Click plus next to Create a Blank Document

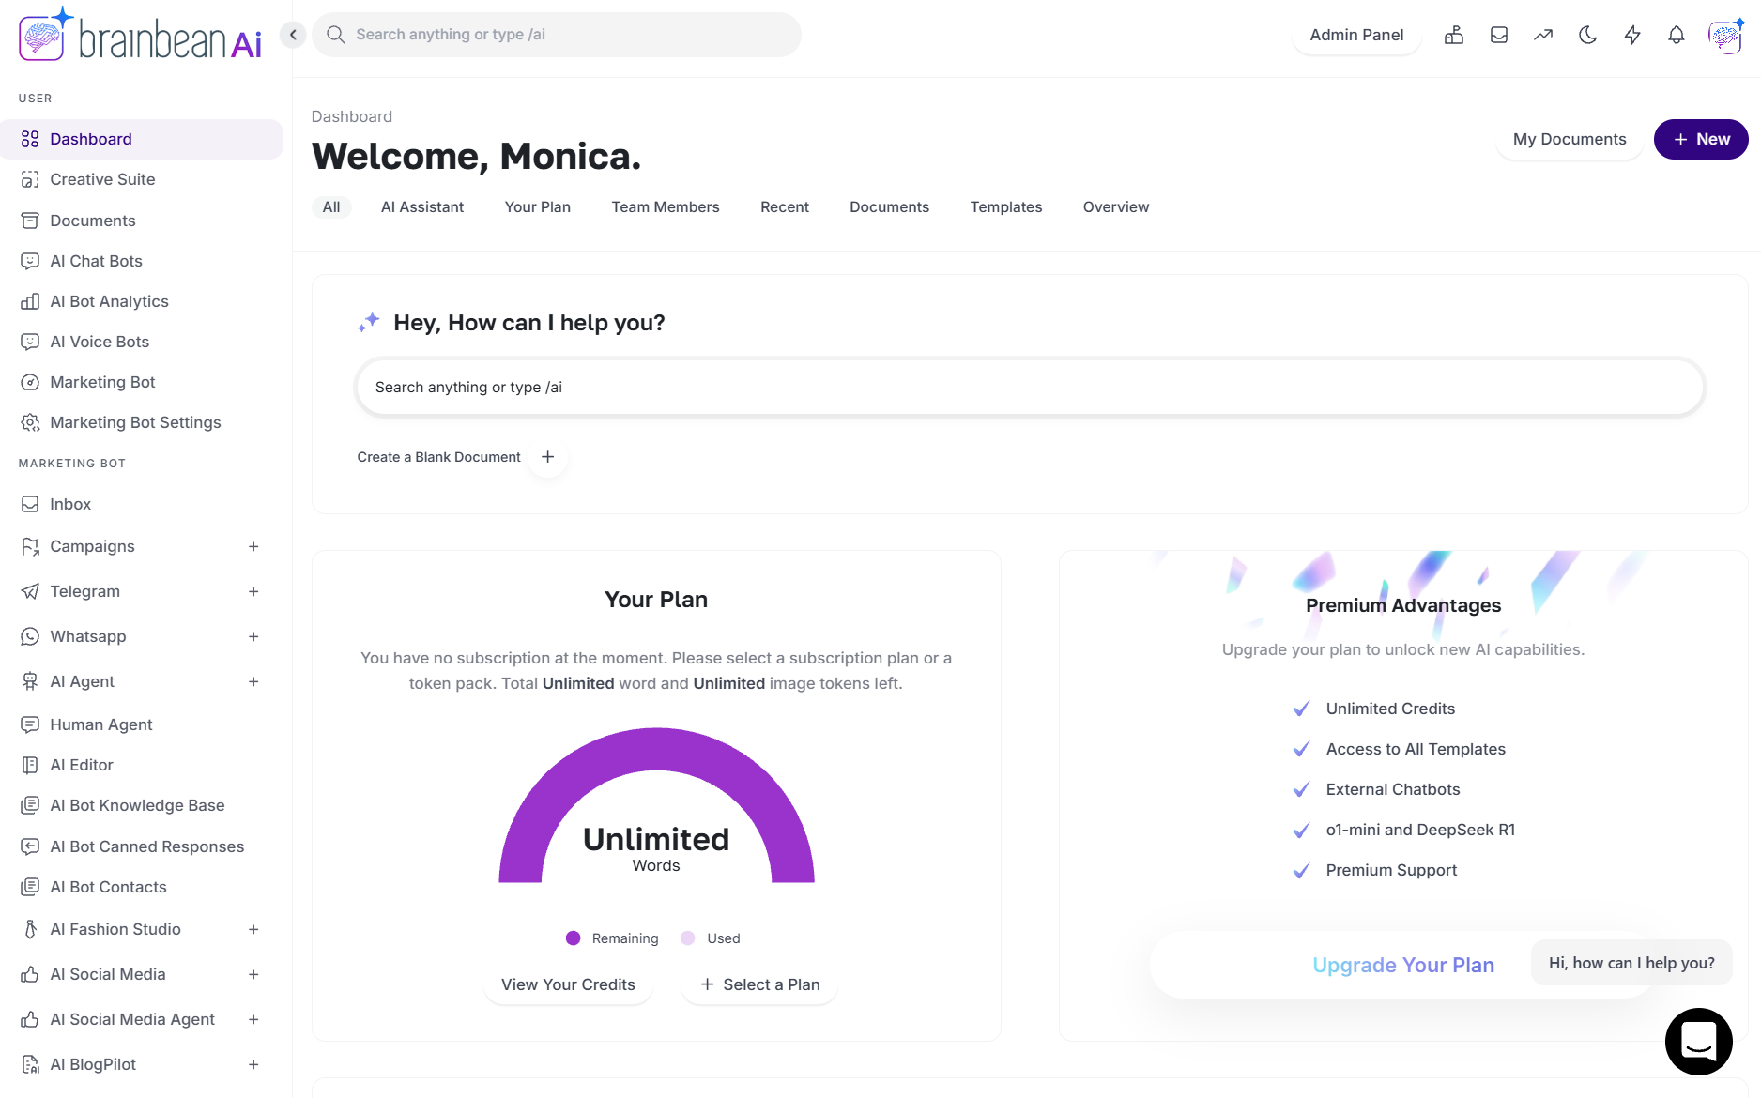click(548, 457)
